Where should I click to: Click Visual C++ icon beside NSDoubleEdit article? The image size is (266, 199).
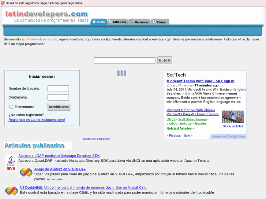point(12,191)
